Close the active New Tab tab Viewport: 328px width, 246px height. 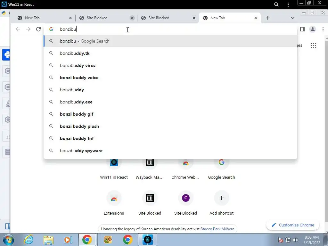(255, 18)
